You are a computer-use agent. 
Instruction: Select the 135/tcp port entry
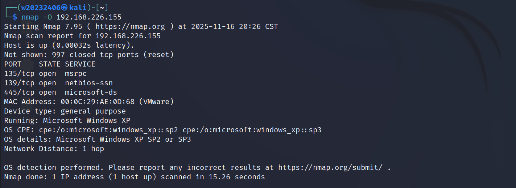pos(19,73)
